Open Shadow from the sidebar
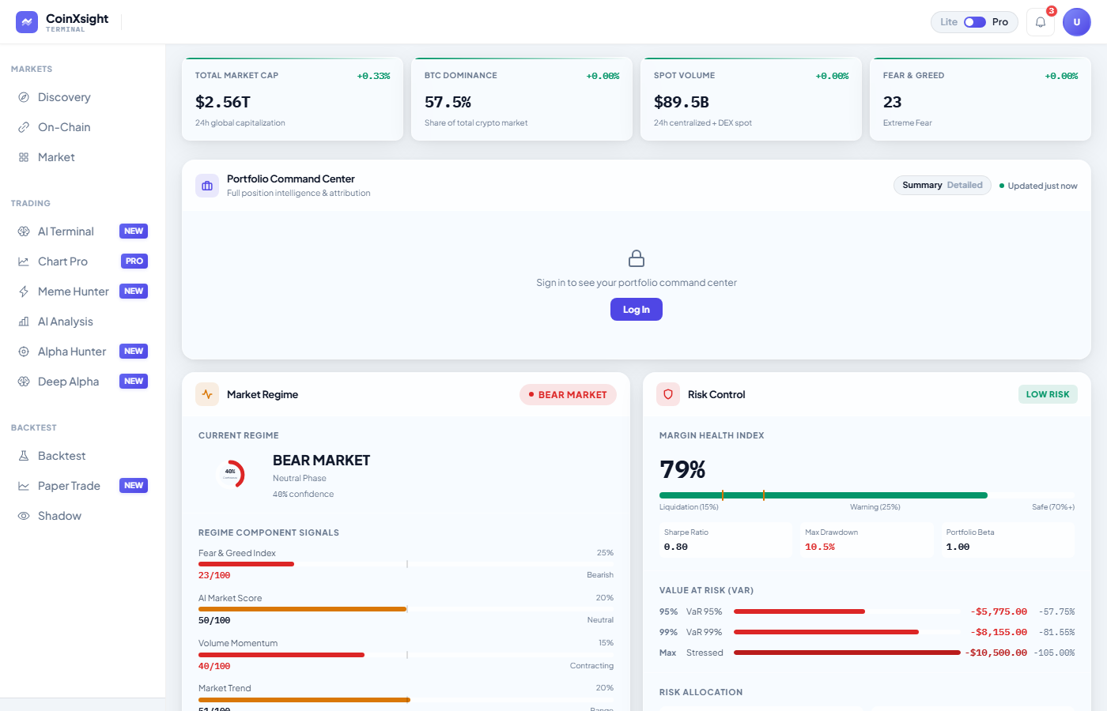The width and height of the screenshot is (1107, 711). [82, 516]
